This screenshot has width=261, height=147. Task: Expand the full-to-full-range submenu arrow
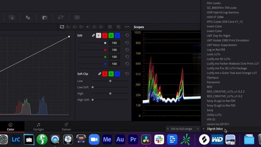pyautogui.click(x=197, y=129)
